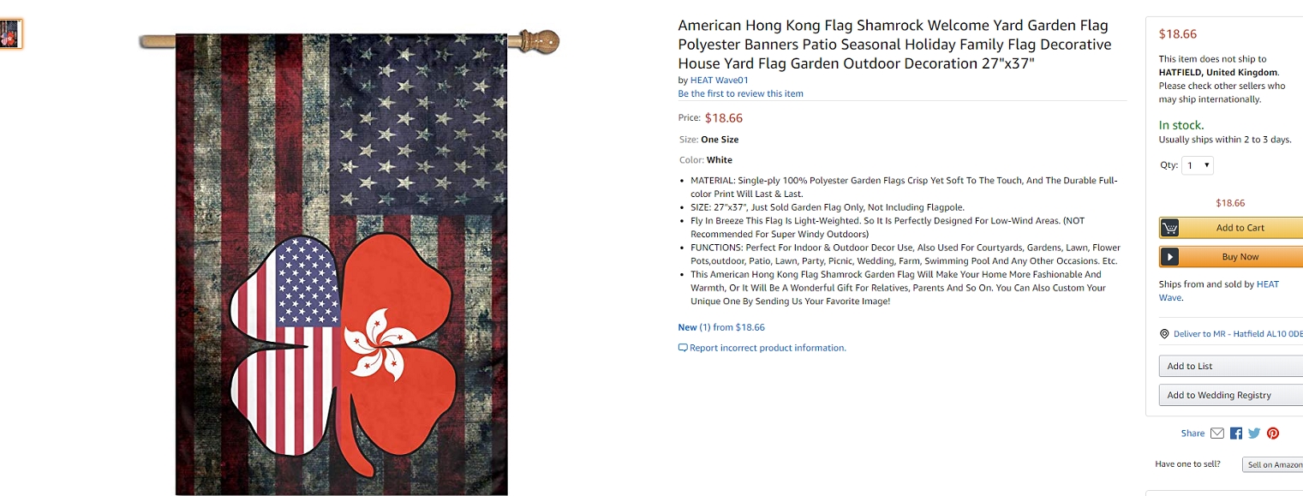This screenshot has width=1303, height=496.
Task: Share on Twitter icon
Action: click(1254, 433)
